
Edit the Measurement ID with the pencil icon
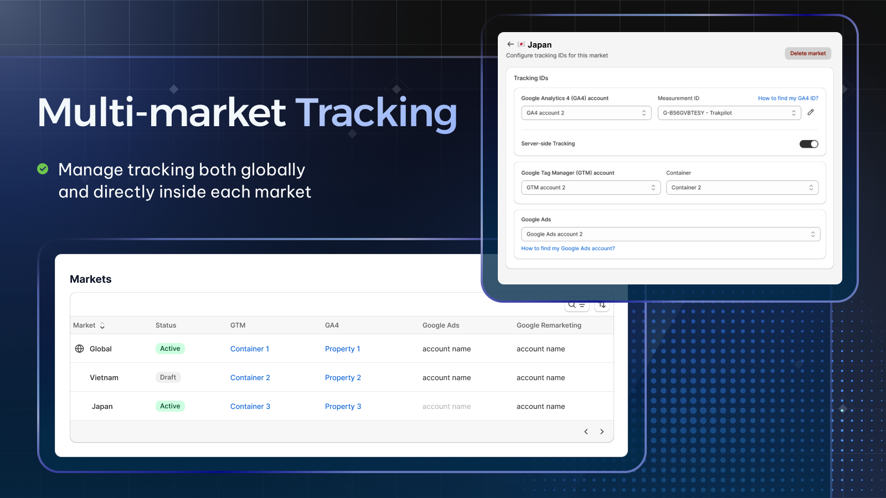coord(811,112)
